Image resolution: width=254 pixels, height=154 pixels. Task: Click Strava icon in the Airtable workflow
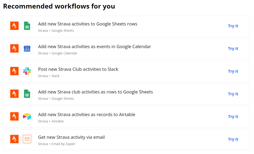tap(14, 117)
